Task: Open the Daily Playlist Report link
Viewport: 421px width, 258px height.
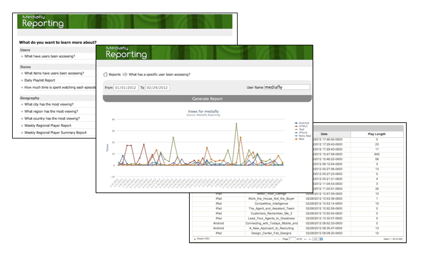Action: pyautogui.click(x=40, y=80)
